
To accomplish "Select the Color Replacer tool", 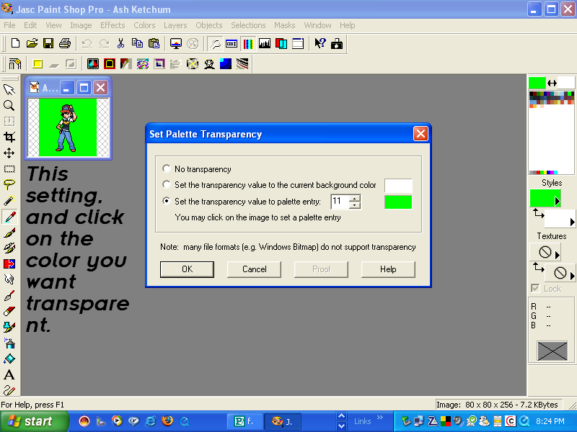I will click(9, 264).
